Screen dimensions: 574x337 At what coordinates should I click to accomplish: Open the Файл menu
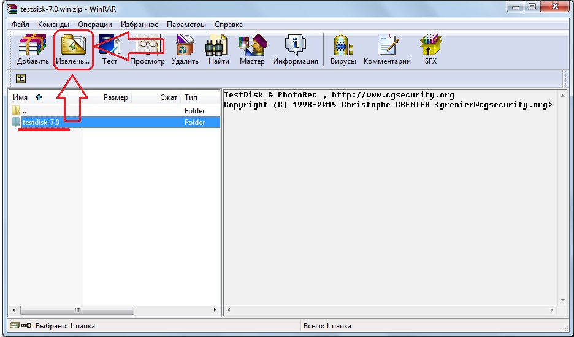pos(20,25)
